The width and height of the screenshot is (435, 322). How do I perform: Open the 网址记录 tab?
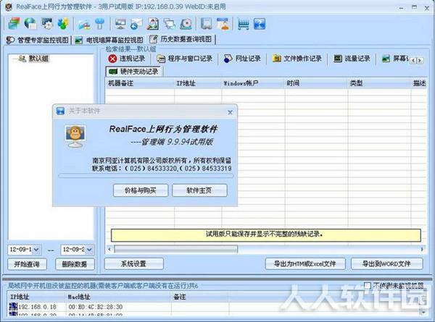242,59
